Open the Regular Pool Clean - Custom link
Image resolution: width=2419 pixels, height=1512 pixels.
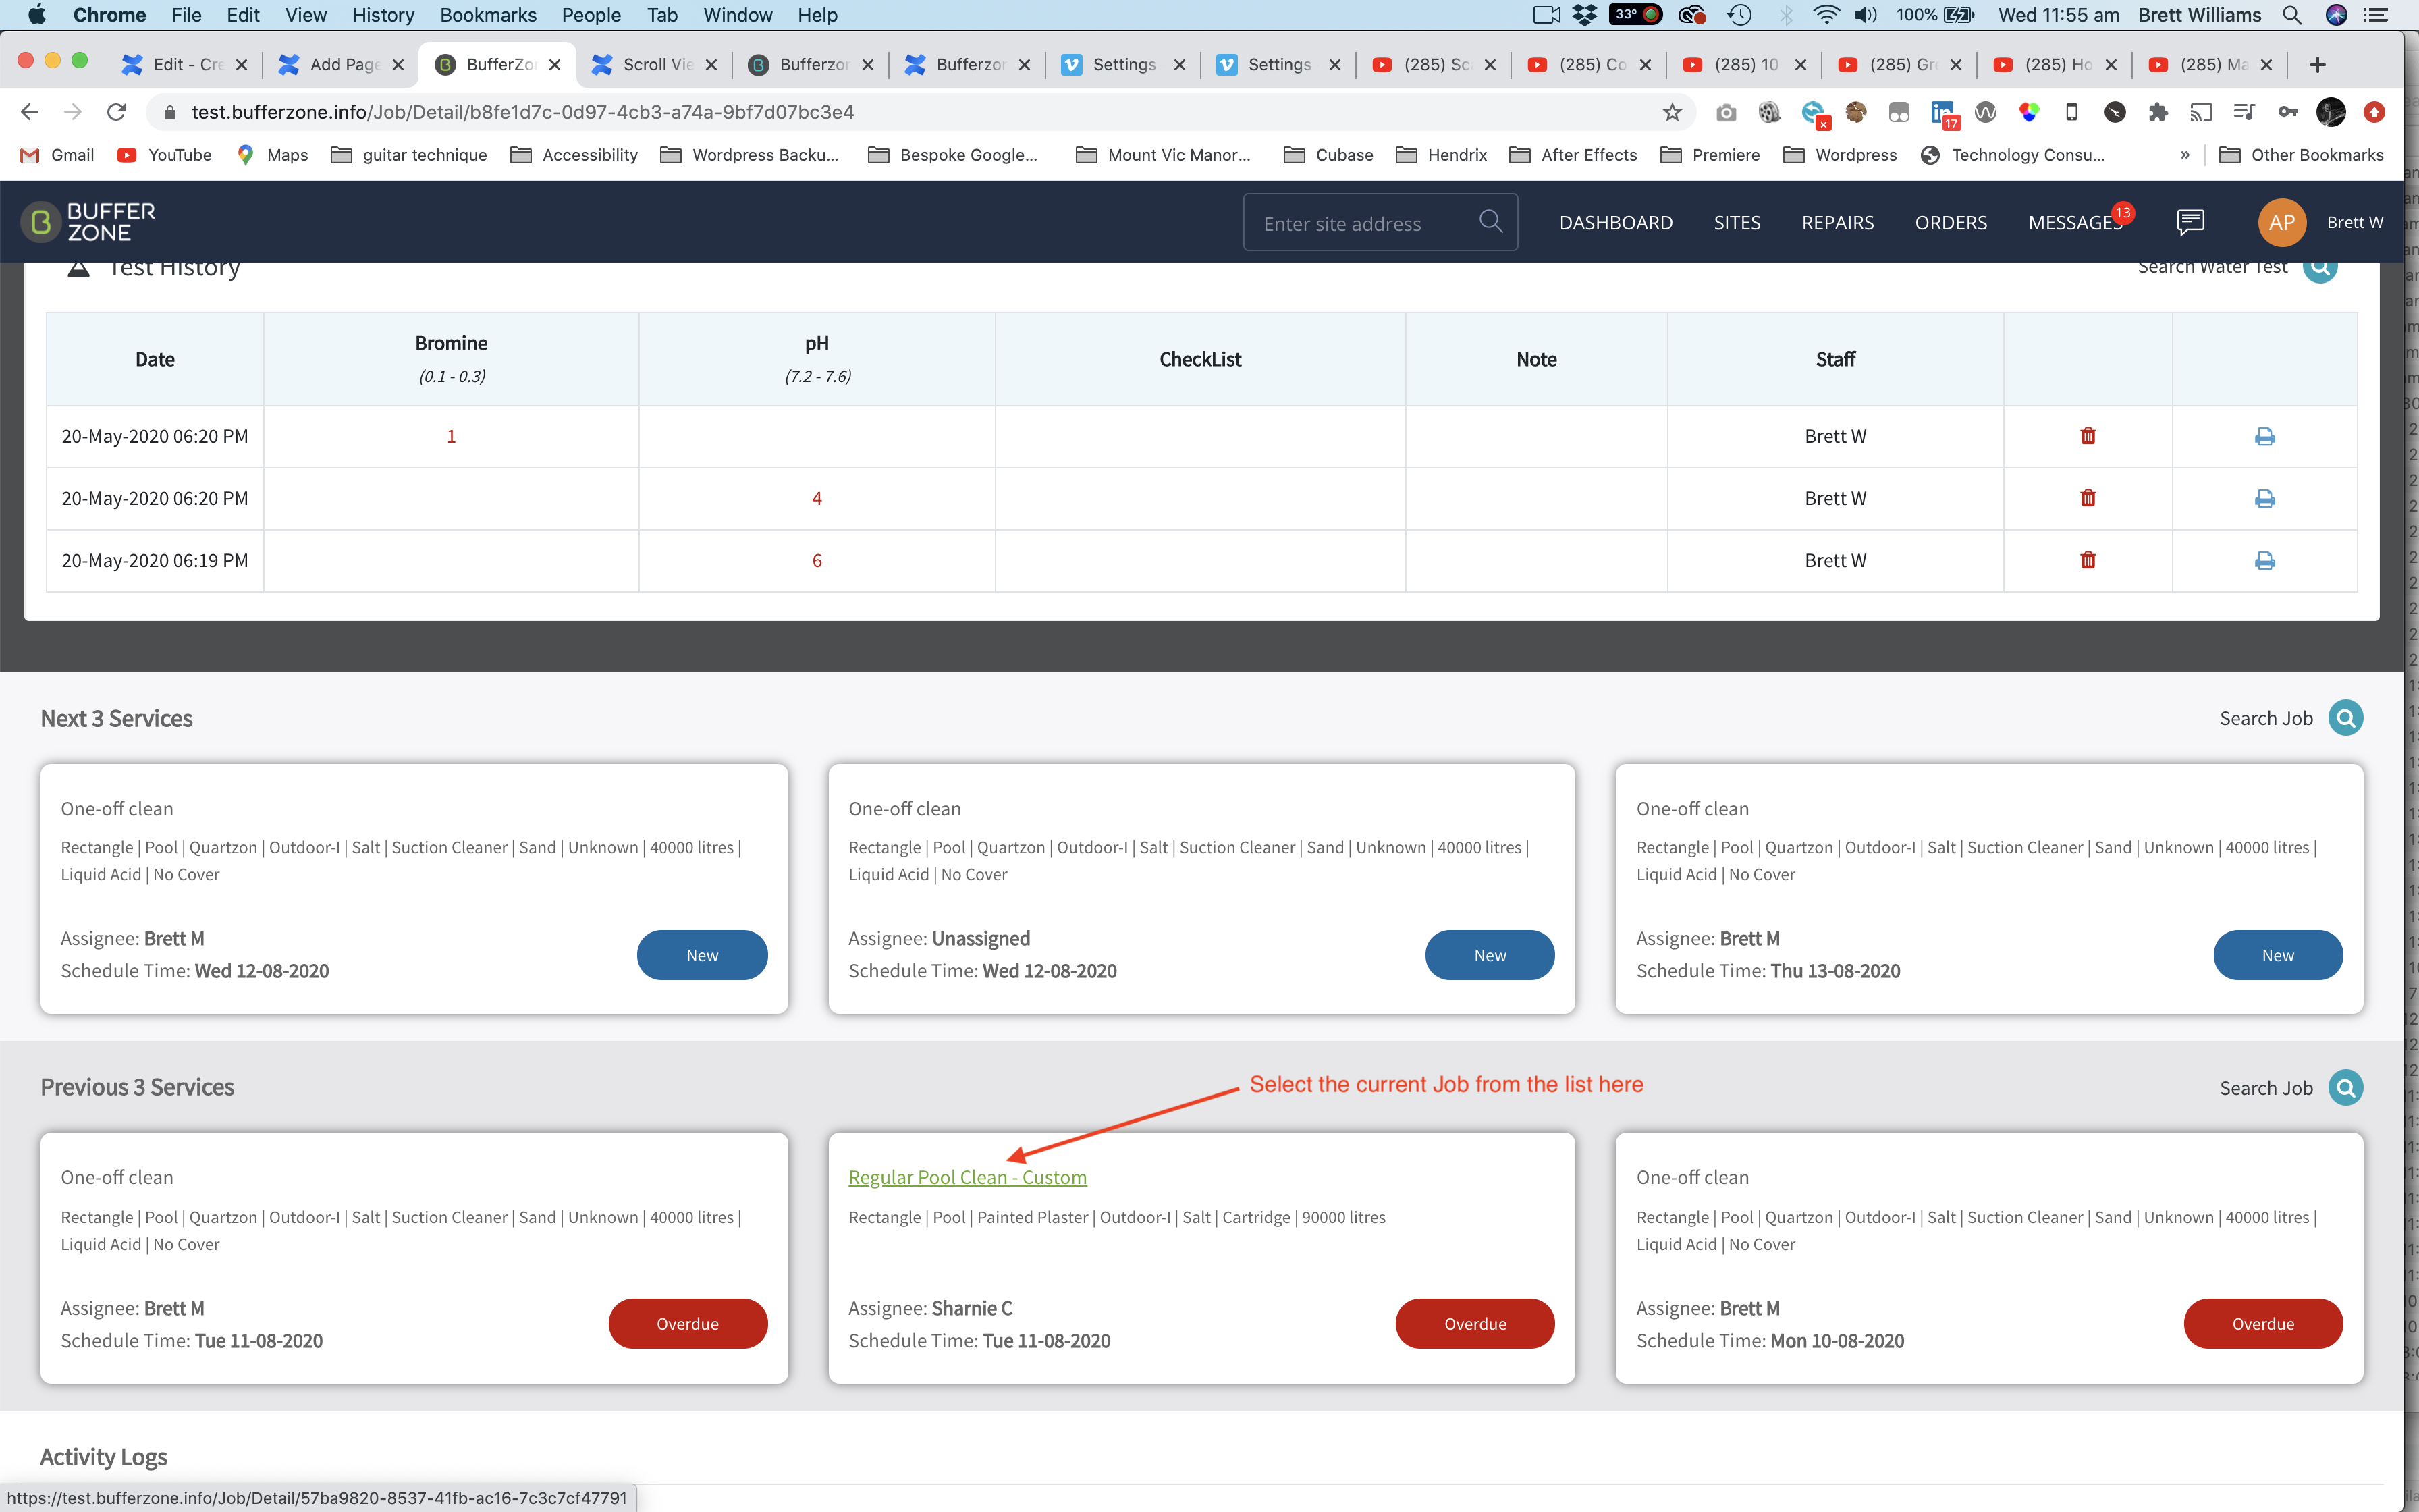coord(967,1177)
